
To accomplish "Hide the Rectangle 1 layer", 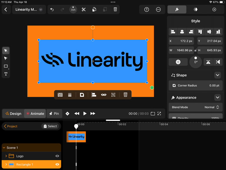I will pos(57,164).
